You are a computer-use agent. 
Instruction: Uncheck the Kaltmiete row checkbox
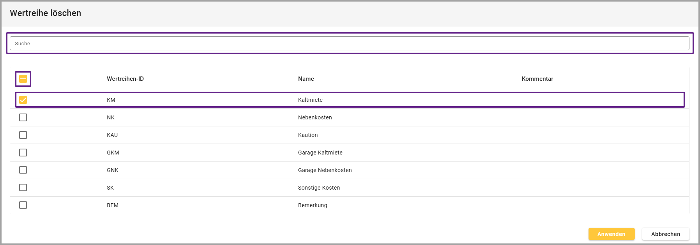click(x=23, y=100)
